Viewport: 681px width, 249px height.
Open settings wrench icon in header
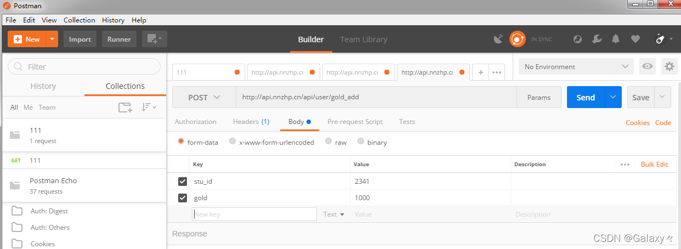(x=597, y=39)
